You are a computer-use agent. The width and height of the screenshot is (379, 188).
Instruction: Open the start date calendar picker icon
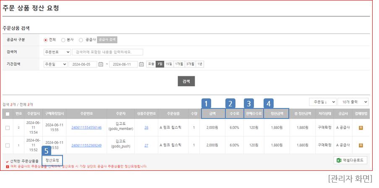click(x=101, y=64)
